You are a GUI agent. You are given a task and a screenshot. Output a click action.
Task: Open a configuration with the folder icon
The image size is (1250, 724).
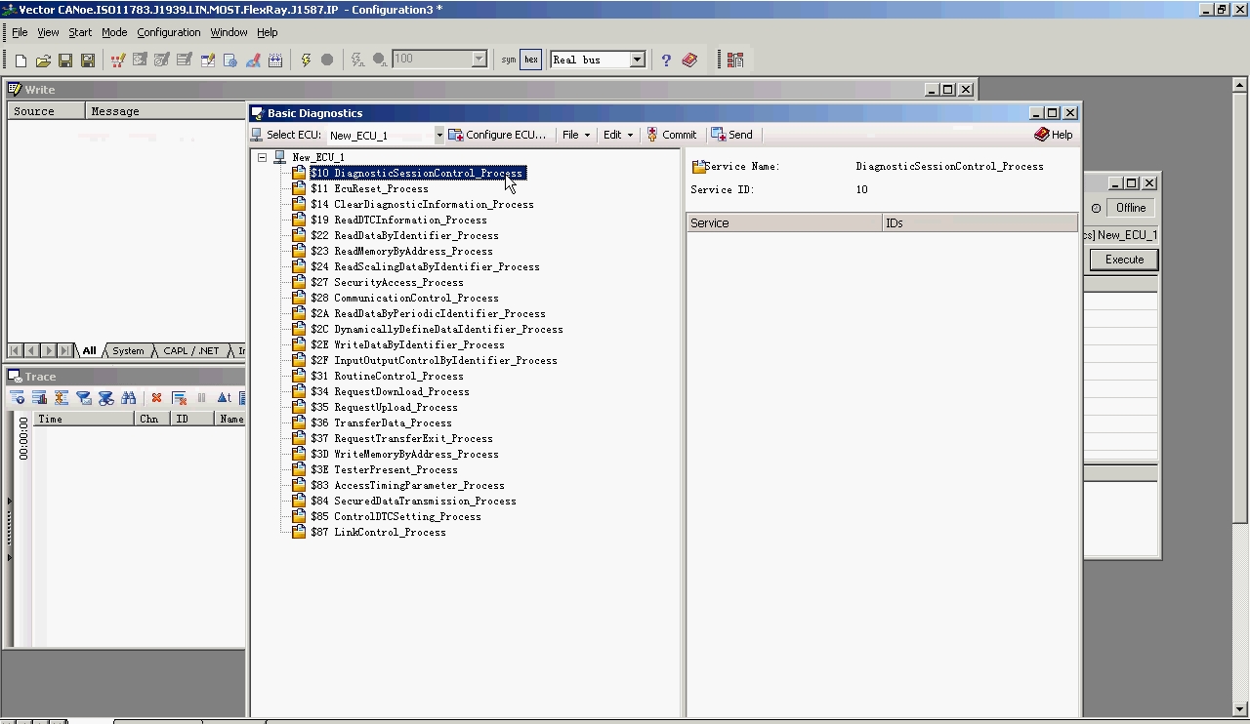tap(43, 60)
